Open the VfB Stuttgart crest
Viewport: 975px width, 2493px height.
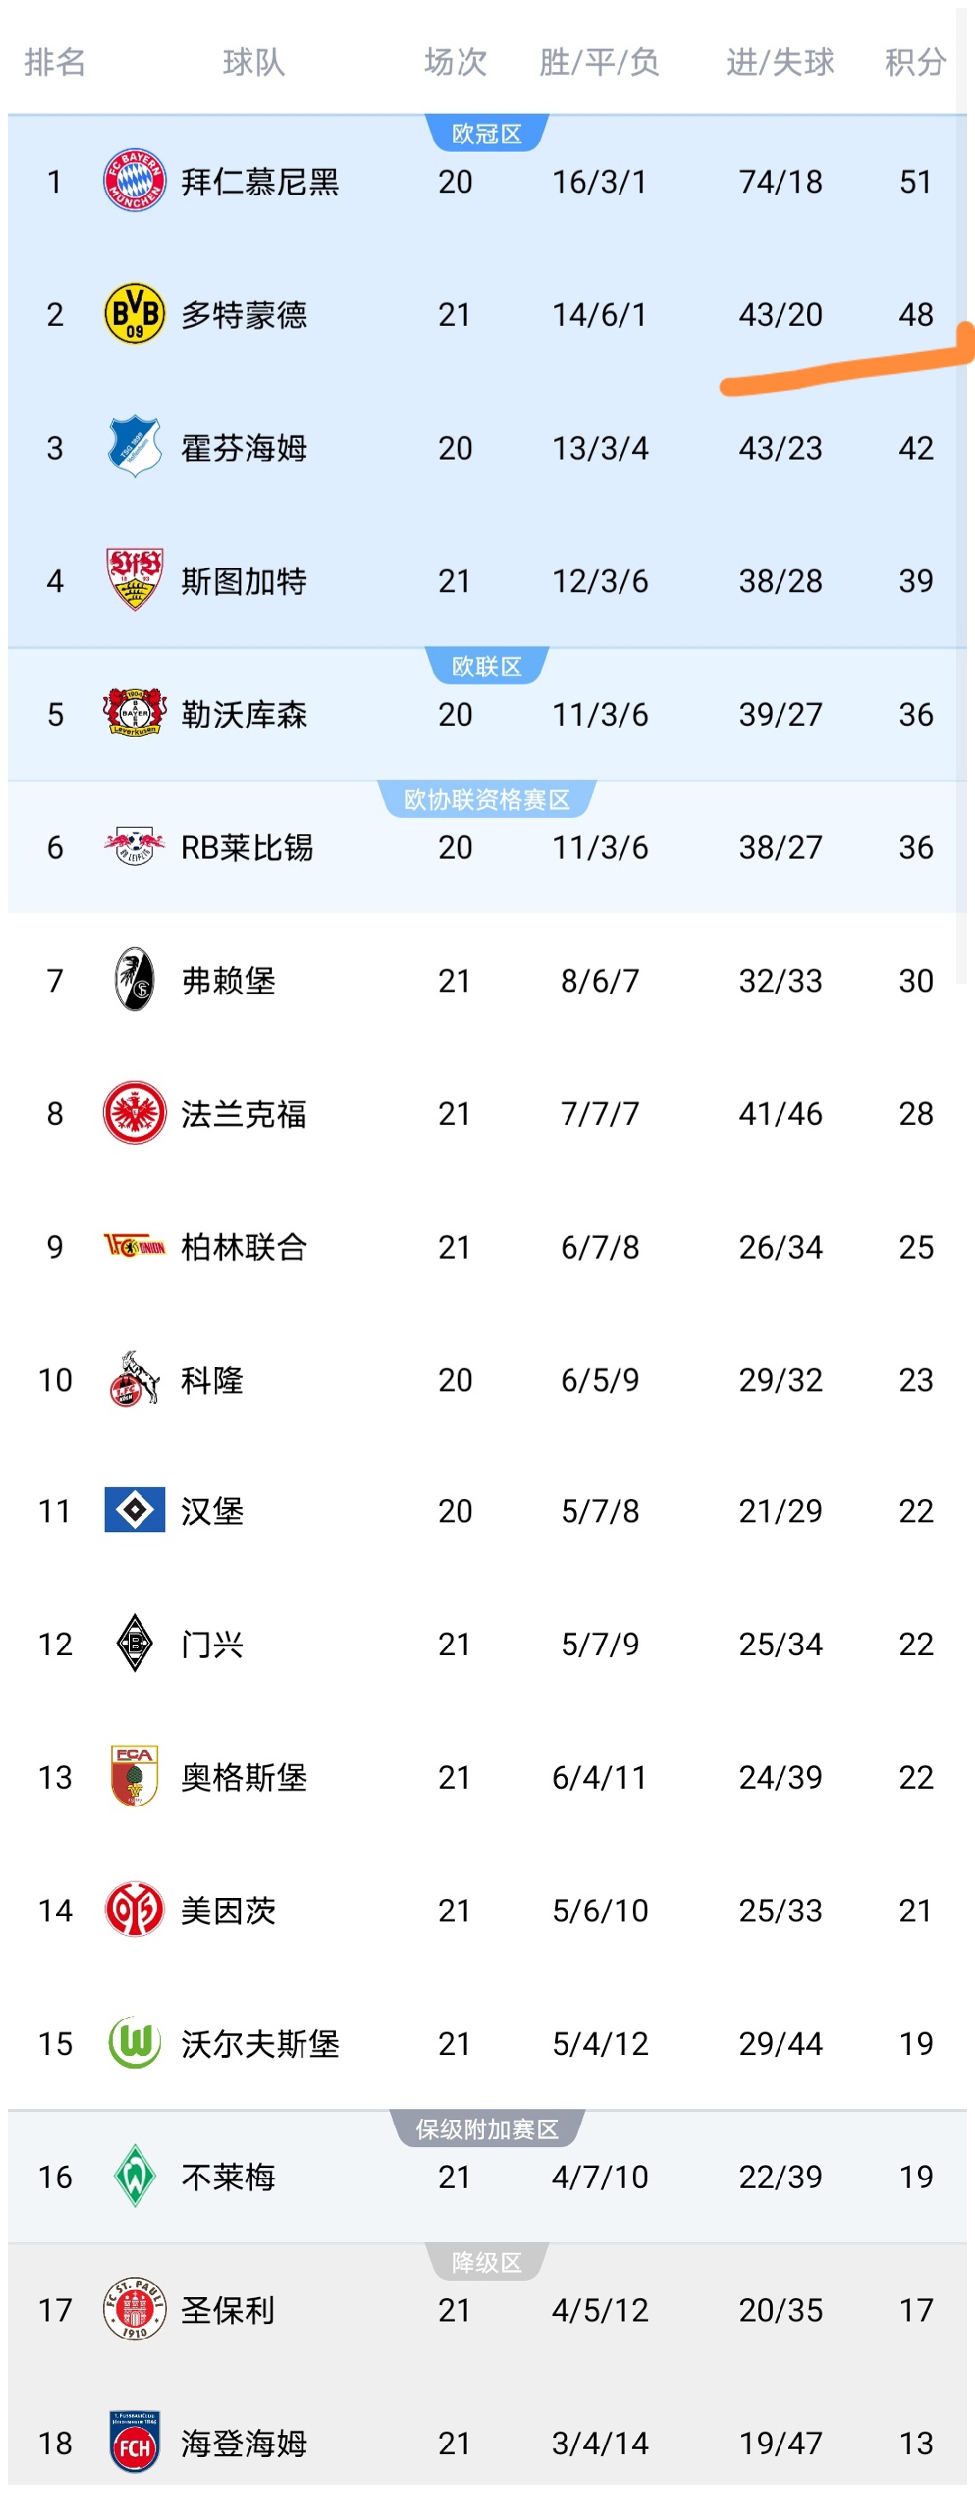coord(135,580)
